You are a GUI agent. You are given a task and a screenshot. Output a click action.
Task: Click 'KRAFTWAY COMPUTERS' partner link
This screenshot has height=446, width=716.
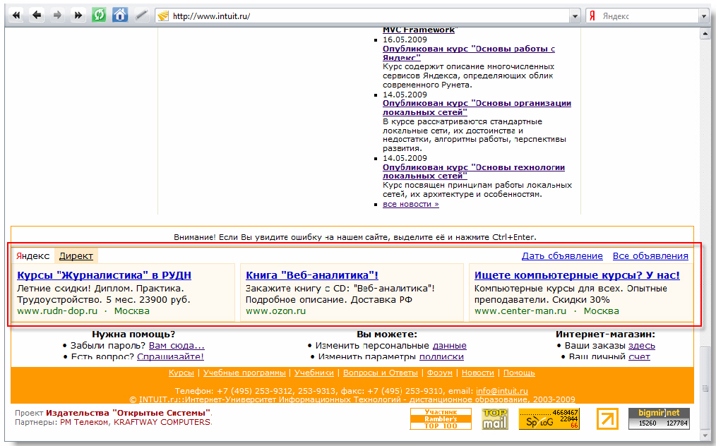click(x=162, y=422)
